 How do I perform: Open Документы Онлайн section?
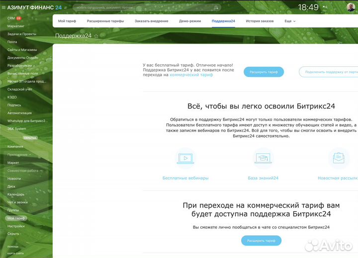tap(23, 58)
